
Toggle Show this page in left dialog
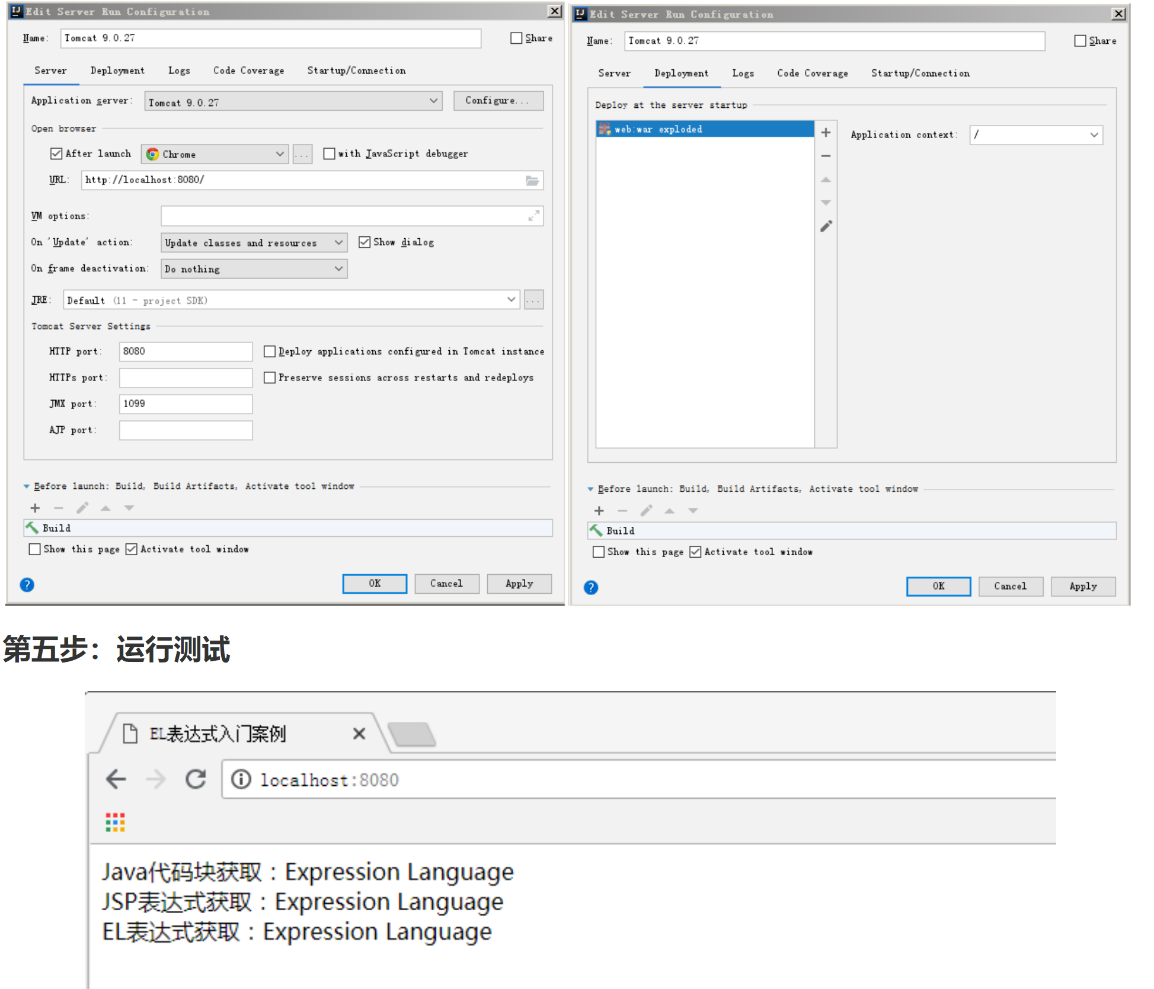pos(35,549)
